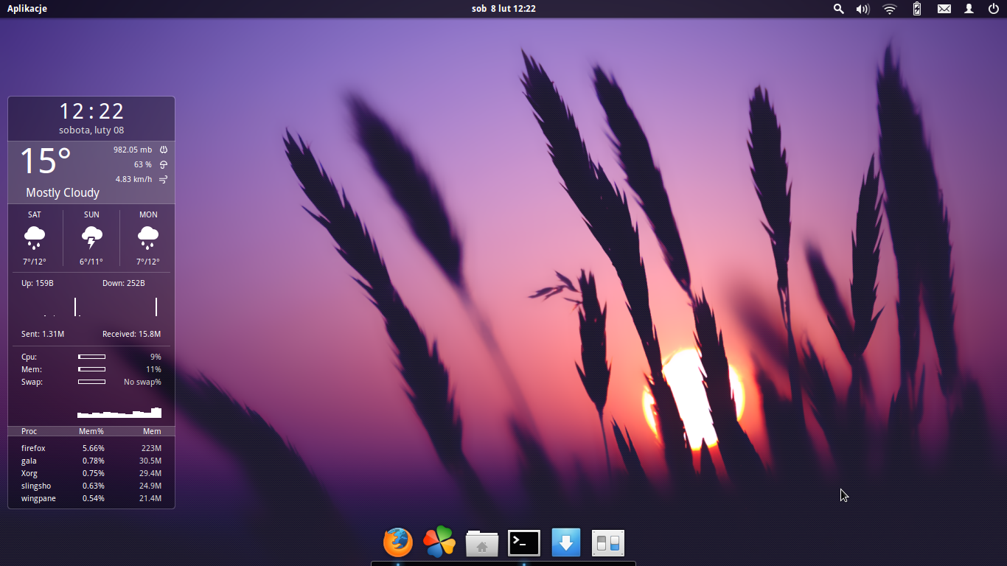1007x566 pixels.
Task: Click the SUN thunderstorm weather icon
Action: [91, 238]
